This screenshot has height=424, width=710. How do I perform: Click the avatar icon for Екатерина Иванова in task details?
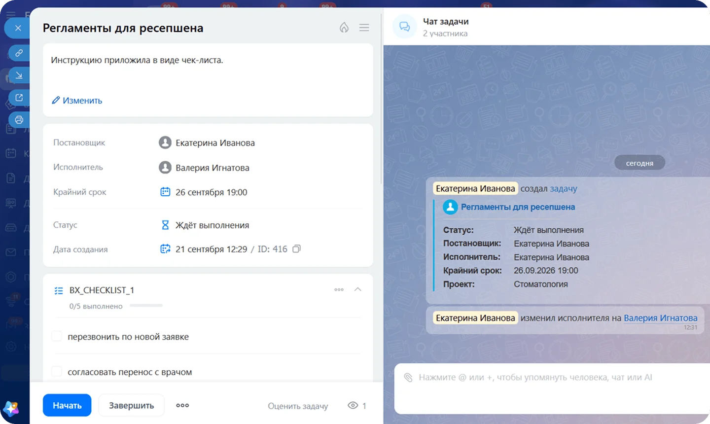(x=165, y=142)
